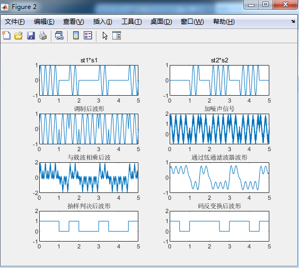Toggle the Edit Plot arrow tool

tap(105, 35)
